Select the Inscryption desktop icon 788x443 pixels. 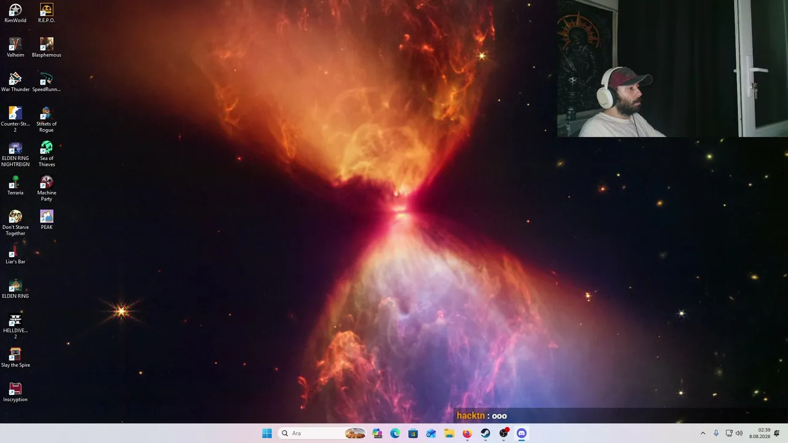coord(15,393)
